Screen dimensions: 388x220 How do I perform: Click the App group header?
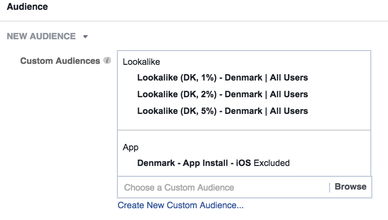[x=131, y=147]
